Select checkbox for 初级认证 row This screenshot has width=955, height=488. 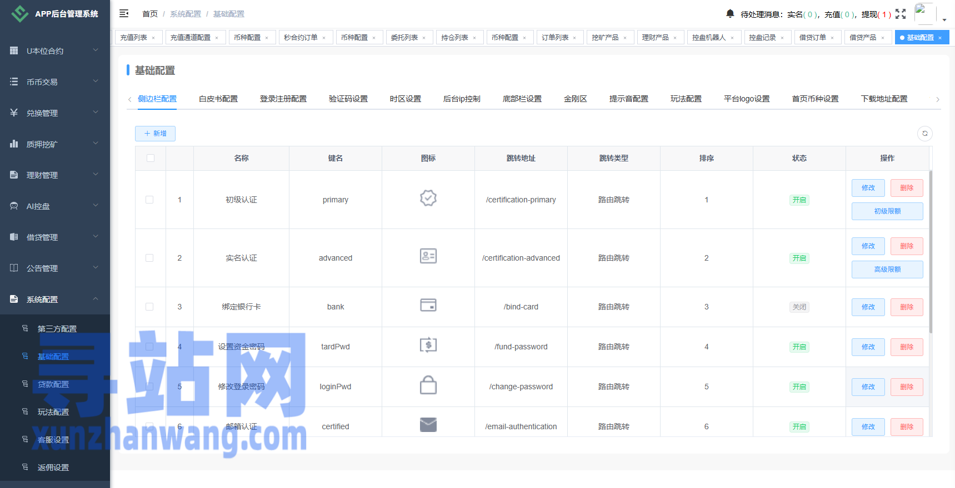pyautogui.click(x=149, y=200)
